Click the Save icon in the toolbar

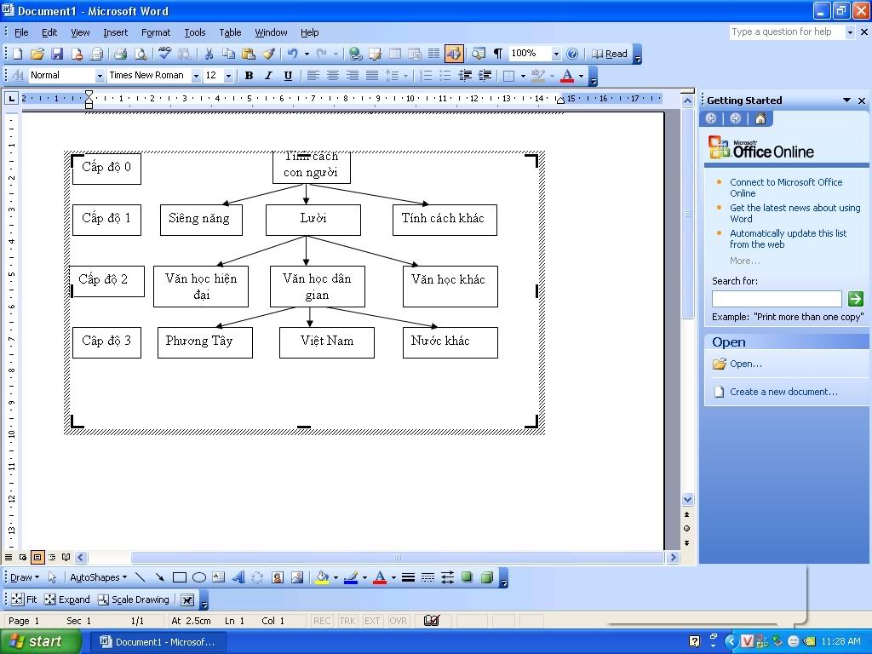57,54
